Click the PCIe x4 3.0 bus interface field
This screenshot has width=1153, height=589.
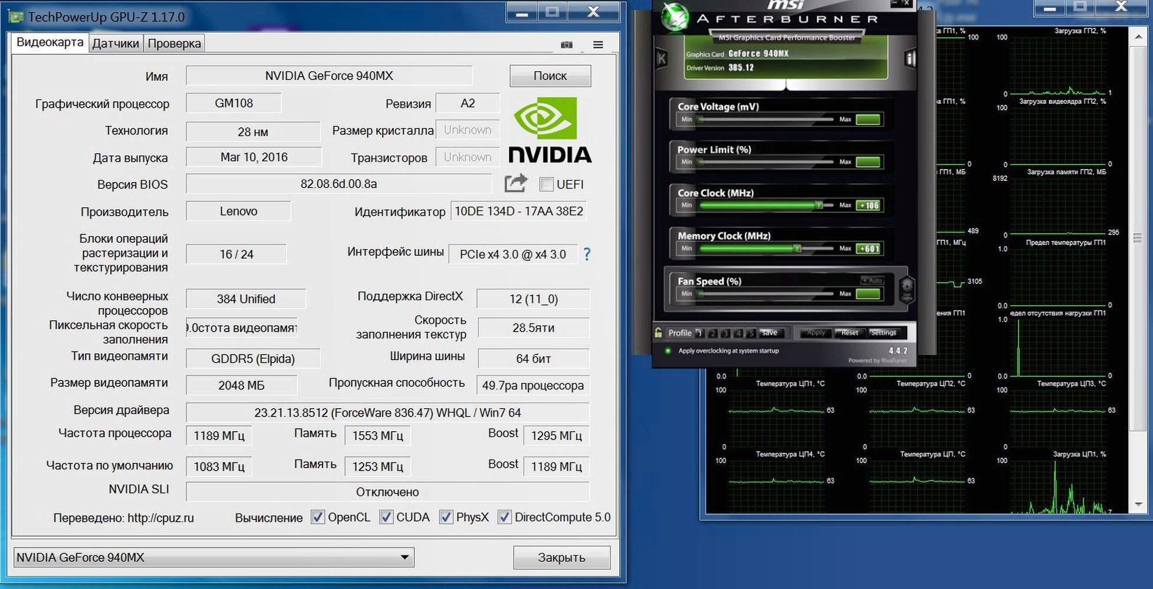[513, 254]
